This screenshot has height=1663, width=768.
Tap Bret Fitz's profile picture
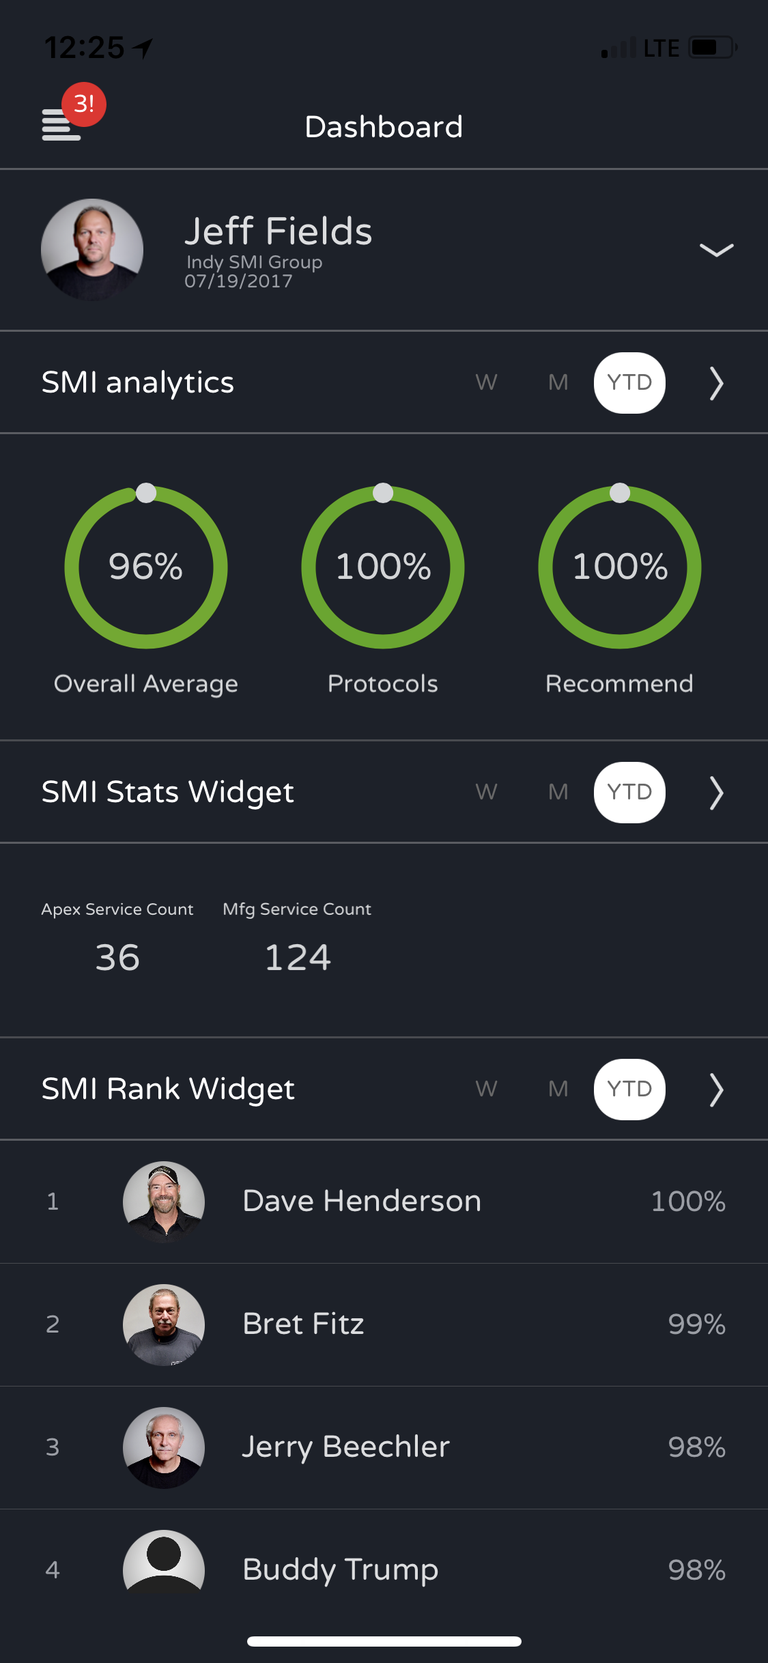164,1324
